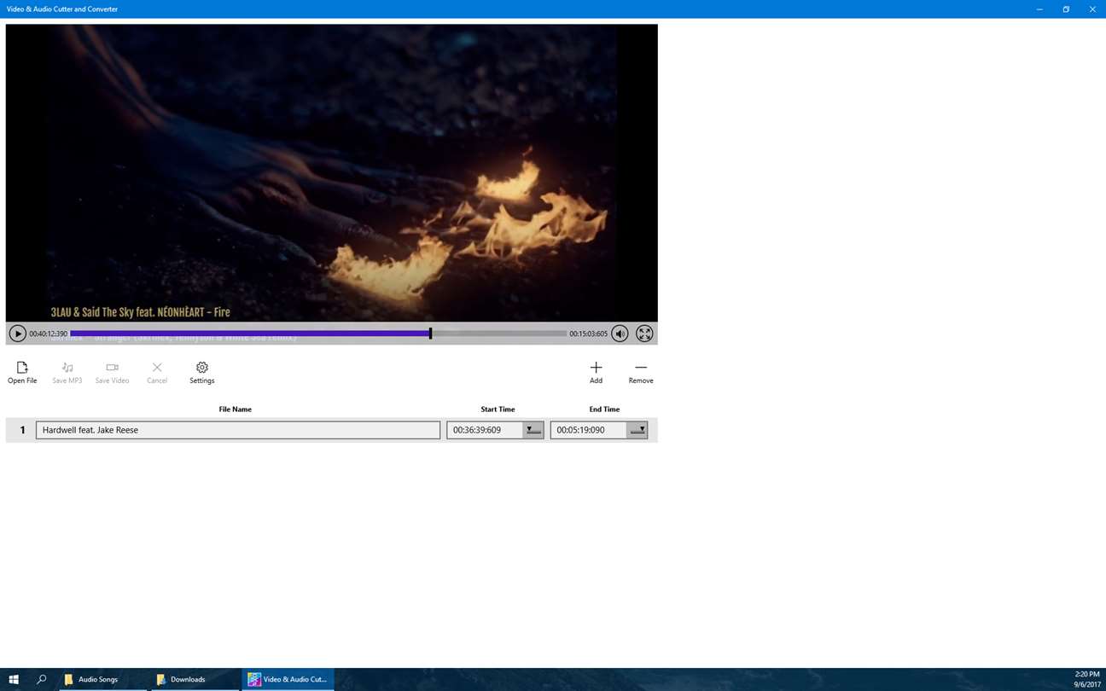The width and height of the screenshot is (1106, 691).
Task: Set End Time marker dropdown button
Action: [x=637, y=430]
